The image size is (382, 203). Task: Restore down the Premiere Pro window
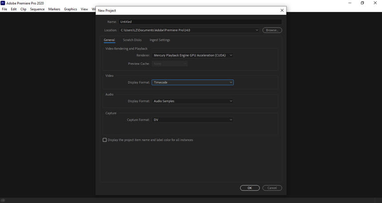tap(362, 3)
